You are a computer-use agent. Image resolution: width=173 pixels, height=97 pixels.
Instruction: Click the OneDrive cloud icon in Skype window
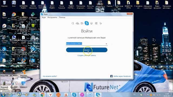(x=77, y=23)
